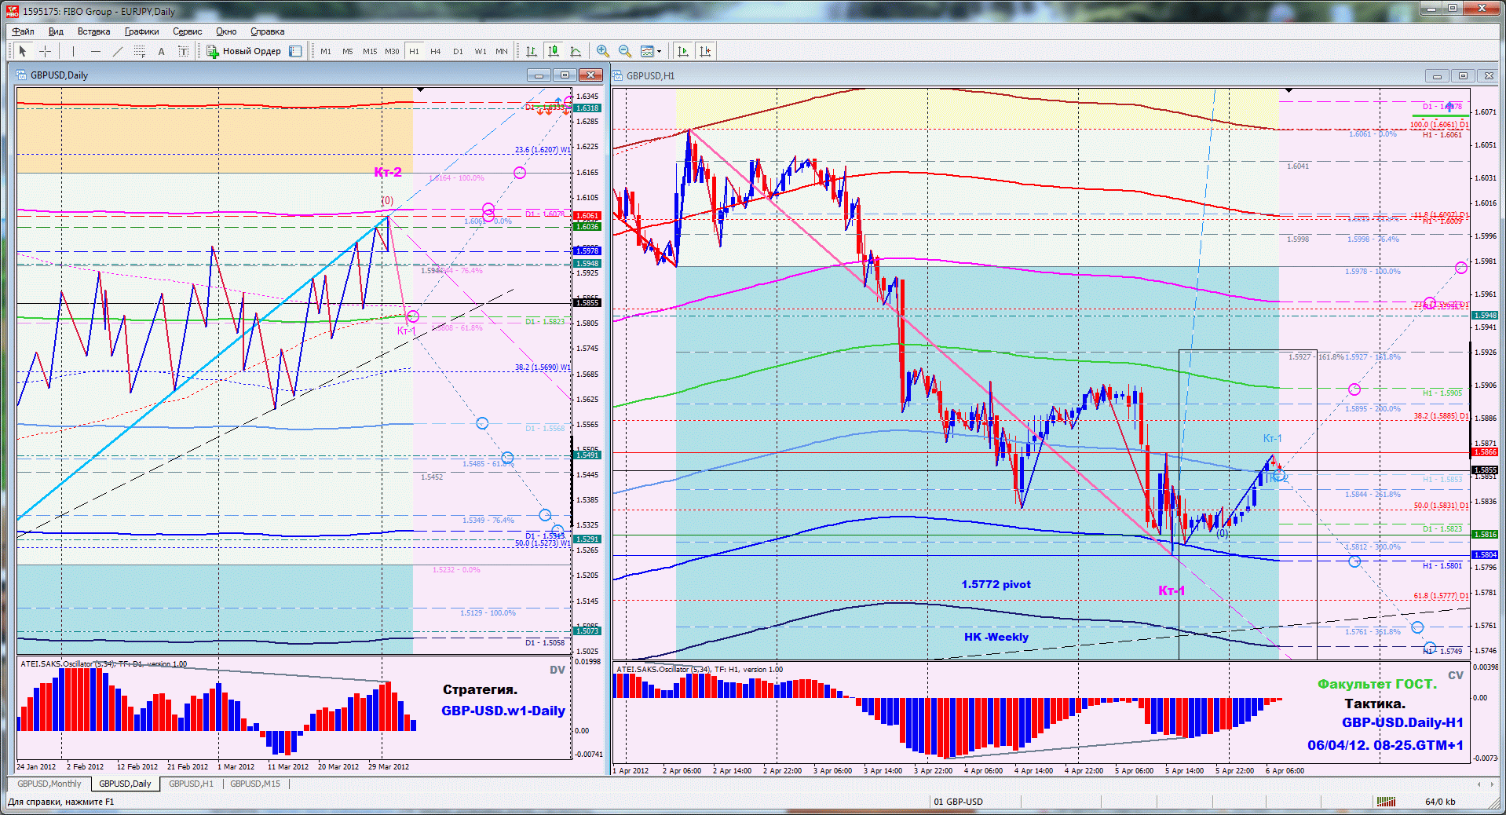Viewport: 1506px width, 815px height.
Task: Switch to GBPUSD,M15 chart tab
Action: tap(255, 784)
